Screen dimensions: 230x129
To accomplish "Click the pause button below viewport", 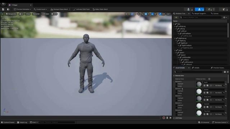I will coord(167,118).
